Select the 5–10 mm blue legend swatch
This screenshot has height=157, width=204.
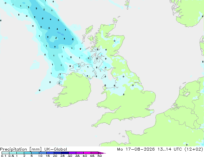pyautogui.click(x=35, y=153)
